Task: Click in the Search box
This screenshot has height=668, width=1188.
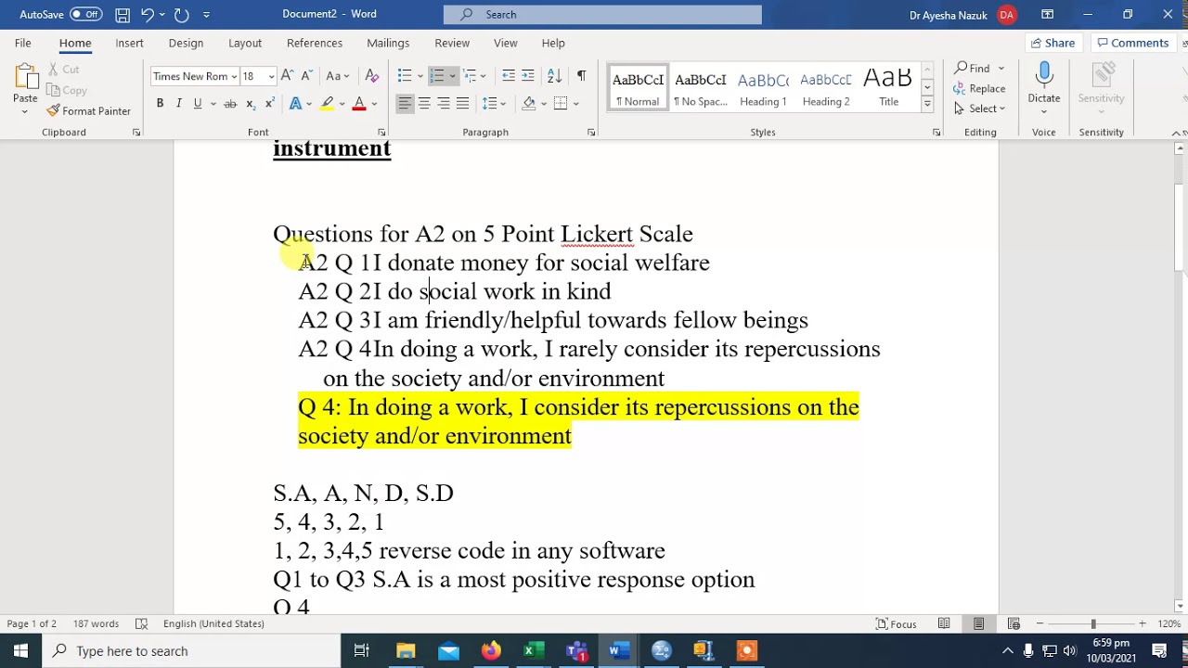Action: [602, 14]
